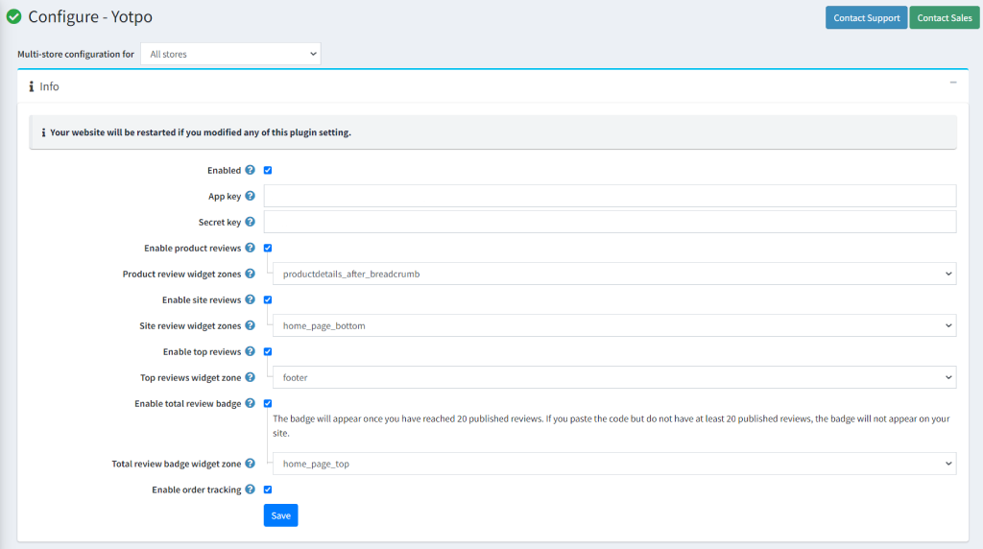This screenshot has width=983, height=549.
Task: Save the Yotpo configuration
Action: tap(281, 515)
